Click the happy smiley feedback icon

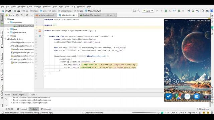point(204,113)
